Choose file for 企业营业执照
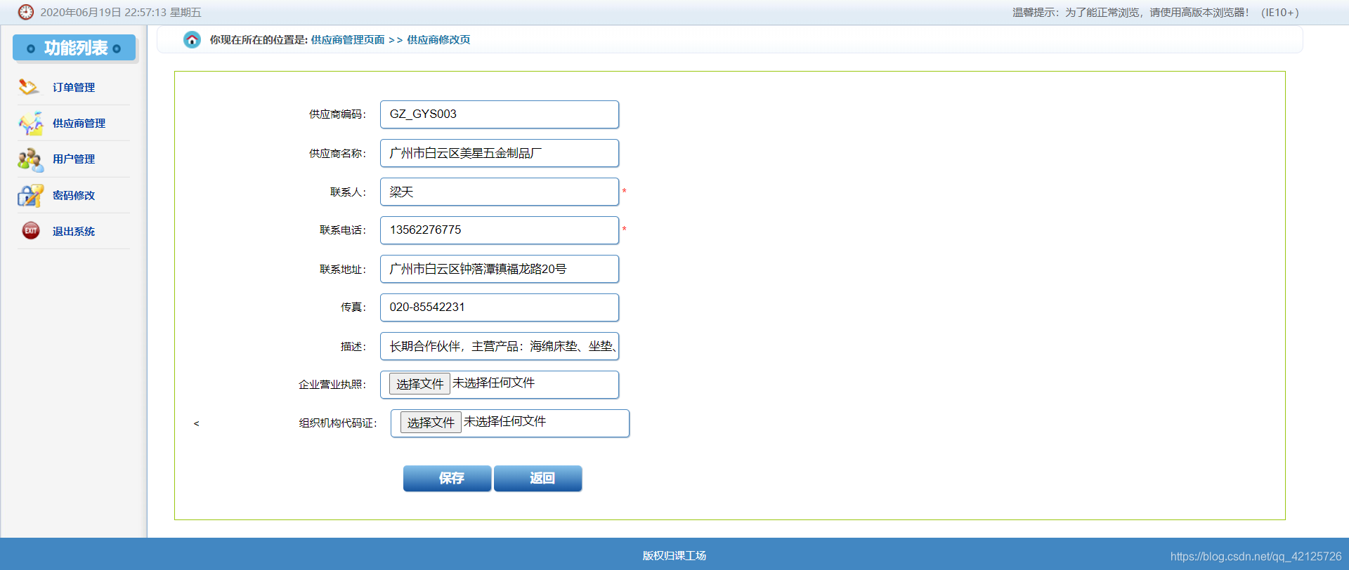Screen dimensions: 1349x570 tap(419, 384)
